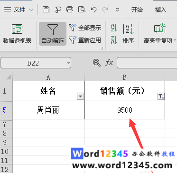The height and width of the screenshot is (173, 177).
Task: Click the select-all corner triangle
Action: (x=8, y=77)
